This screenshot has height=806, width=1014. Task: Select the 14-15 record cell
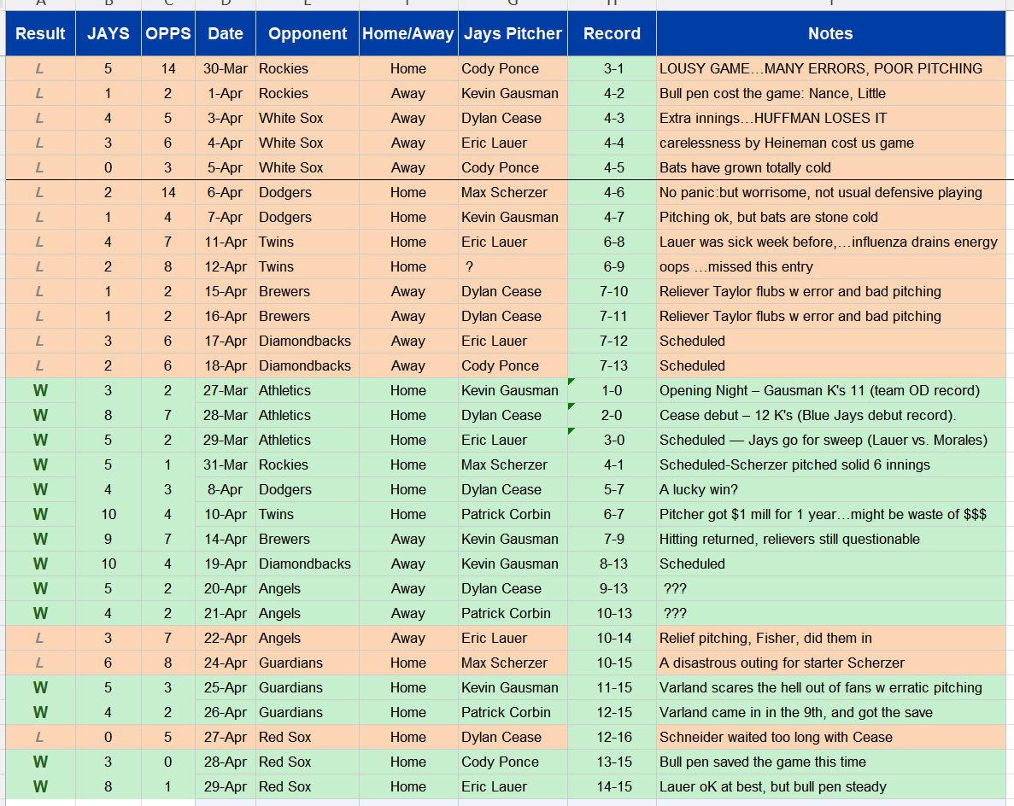tap(612, 786)
